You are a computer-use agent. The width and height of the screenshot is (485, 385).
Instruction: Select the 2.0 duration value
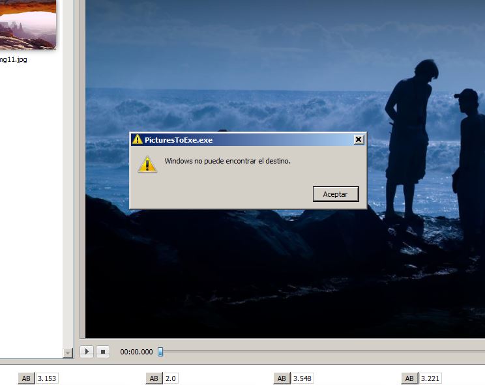(x=171, y=378)
